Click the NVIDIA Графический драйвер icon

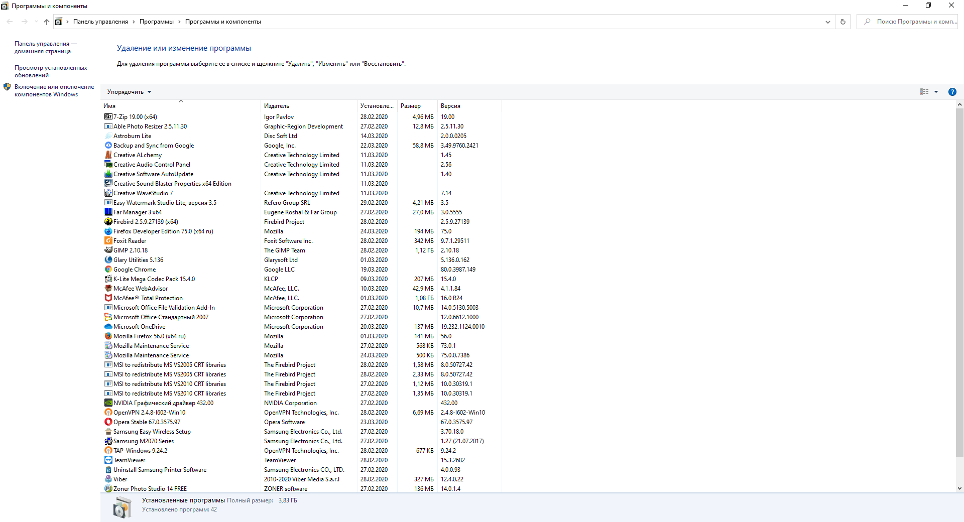point(108,403)
